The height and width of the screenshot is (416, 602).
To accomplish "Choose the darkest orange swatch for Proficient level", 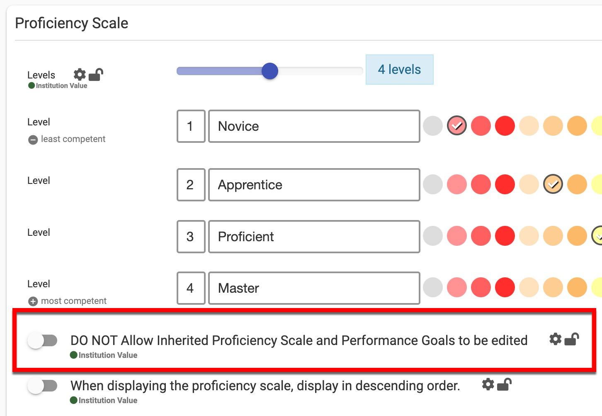I will pos(577,236).
